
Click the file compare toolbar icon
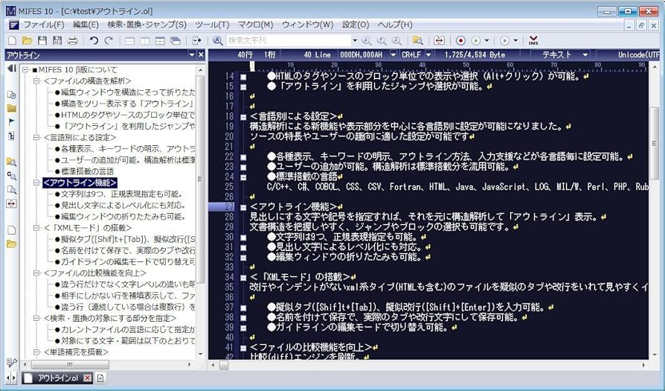[x=439, y=41]
